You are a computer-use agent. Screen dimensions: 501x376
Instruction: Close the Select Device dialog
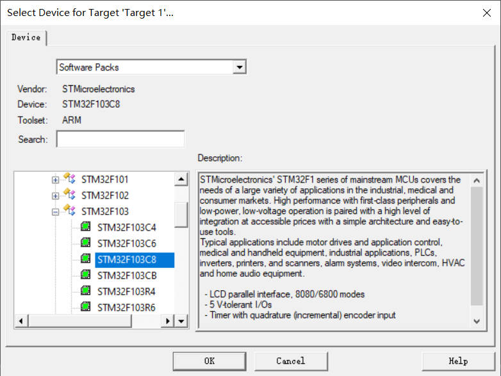pyautogui.click(x=487, y=13)
